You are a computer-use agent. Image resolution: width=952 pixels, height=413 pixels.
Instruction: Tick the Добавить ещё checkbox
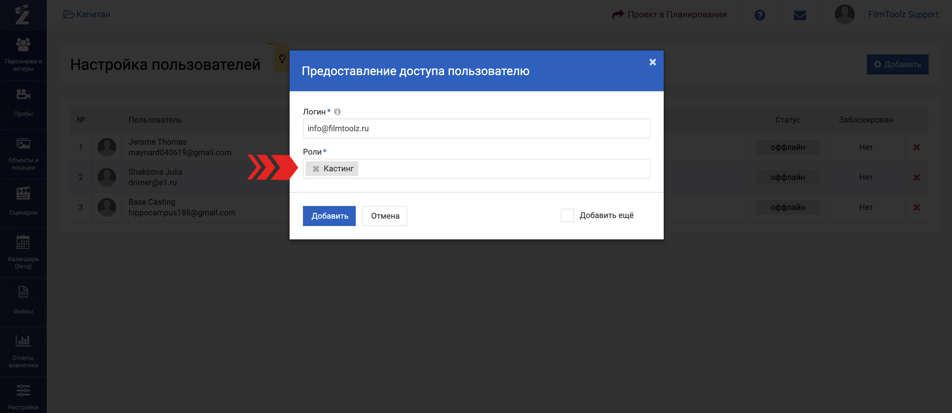(x=567, y=215)
